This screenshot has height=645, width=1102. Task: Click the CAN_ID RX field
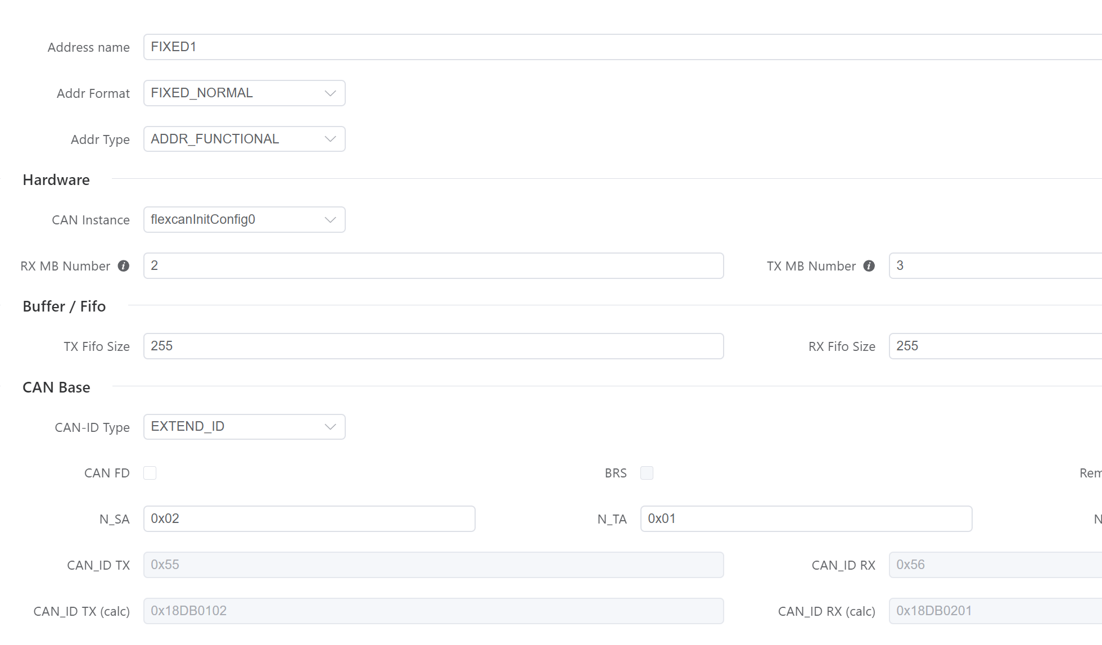coord(995,565)
